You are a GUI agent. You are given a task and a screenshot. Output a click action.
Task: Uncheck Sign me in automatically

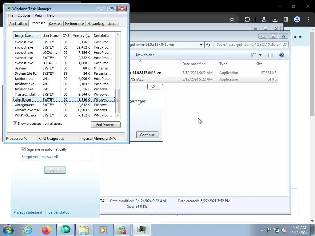click(23, 149)
